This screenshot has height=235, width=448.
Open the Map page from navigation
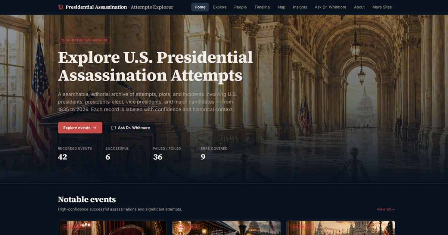coord(281,7)
